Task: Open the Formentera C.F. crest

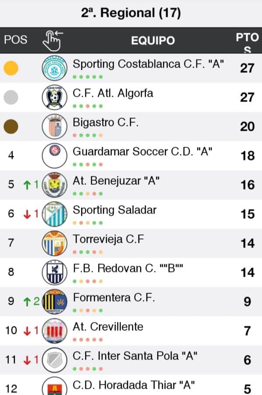Action: (x=55, y=302)
